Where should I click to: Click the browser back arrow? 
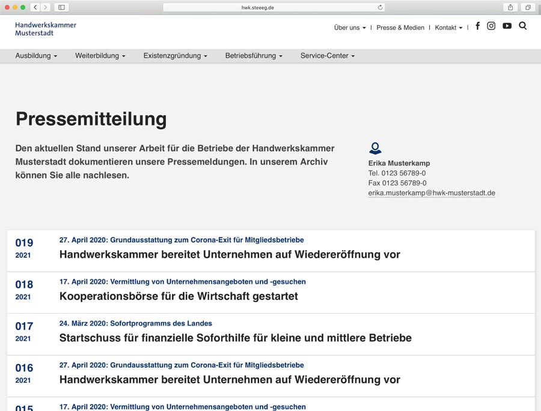pyautogui.click(x=35, y=7)
